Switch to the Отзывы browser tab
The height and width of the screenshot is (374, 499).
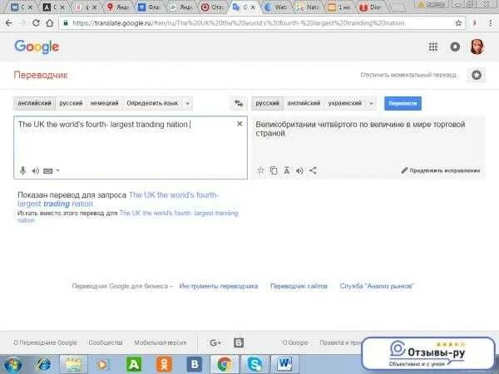pyautogui.click(x=213, y=7)
